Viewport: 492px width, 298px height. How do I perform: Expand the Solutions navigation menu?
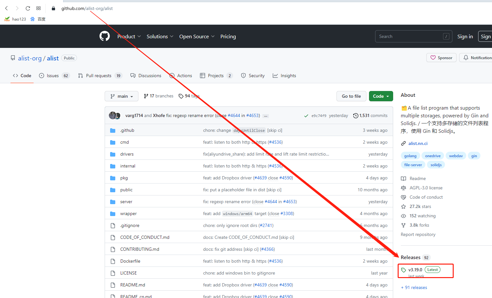point(160,36)
